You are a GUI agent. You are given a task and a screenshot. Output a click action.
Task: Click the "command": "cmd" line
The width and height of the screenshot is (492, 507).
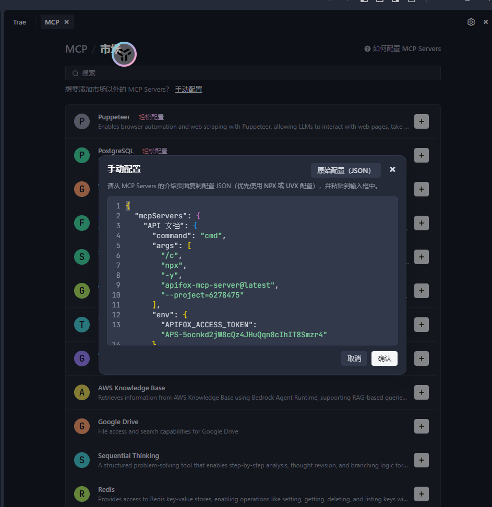point(189,236)
